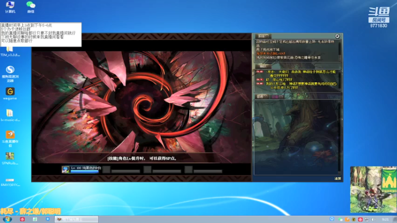Screen dimensions: 397x223
Task: Open the Windows Start menu
Action: 7,219
